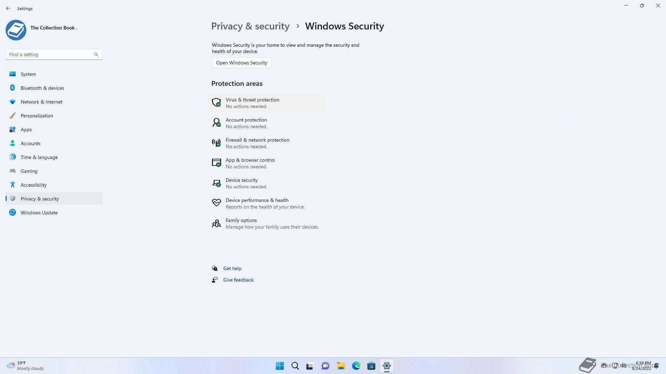The image size is (666, 374).
Task: Click the Account protection person icon
Action: (216, 123)
